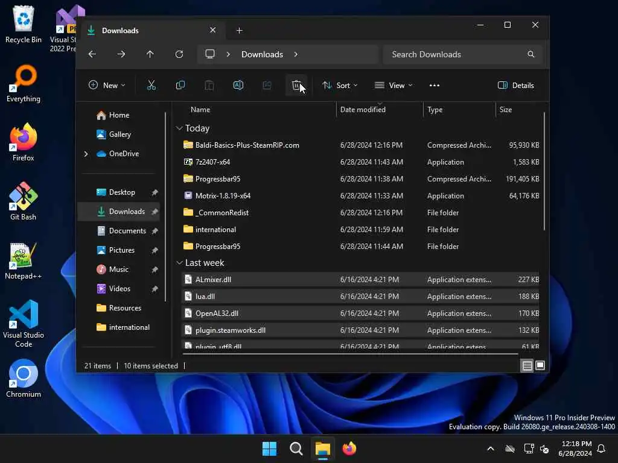The image size is (618, 463).
Task: Go back with the left arrow
Action: (x=92, y=54)
